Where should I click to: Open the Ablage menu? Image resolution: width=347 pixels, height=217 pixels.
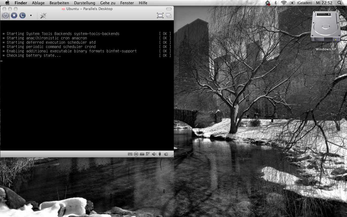pyautogui.click(x=38, y=3)
